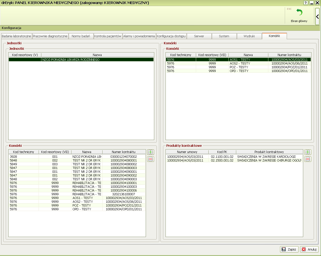This screenshot has width=321, height=256.
Task: Go to the Normy badań tab
Action: click(x=81, y=36)
